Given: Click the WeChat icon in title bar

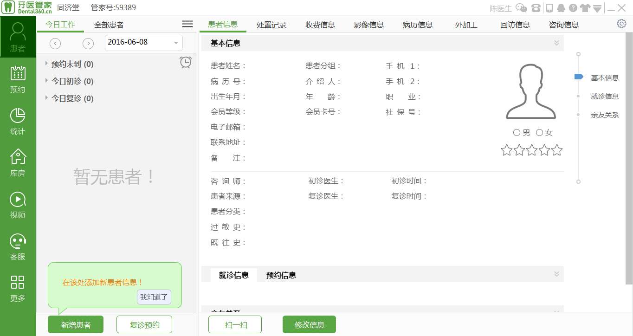Looking at the screenshot, I should tap(522, 8).
